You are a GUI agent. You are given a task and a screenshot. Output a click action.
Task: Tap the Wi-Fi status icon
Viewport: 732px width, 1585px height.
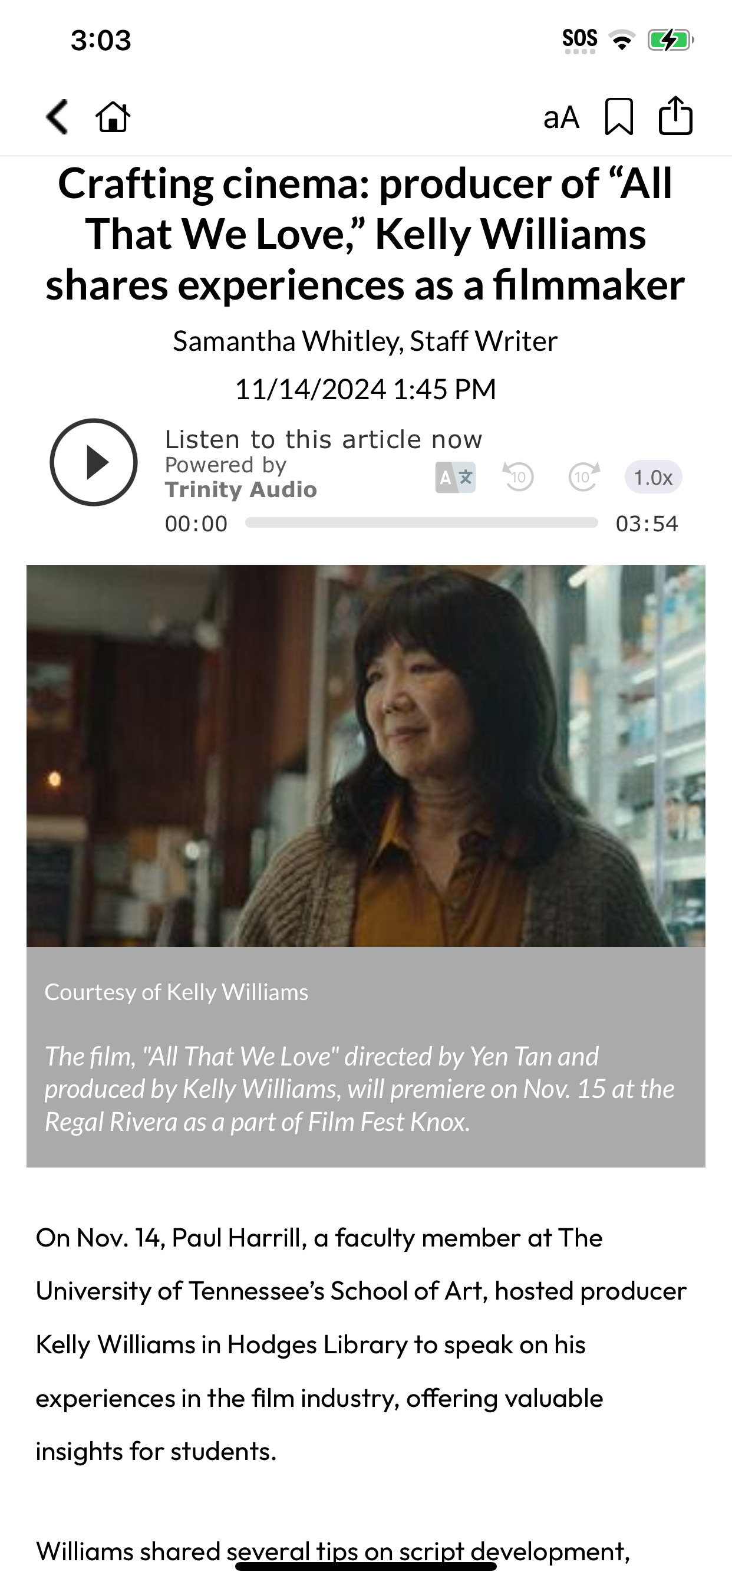(622, 41)
